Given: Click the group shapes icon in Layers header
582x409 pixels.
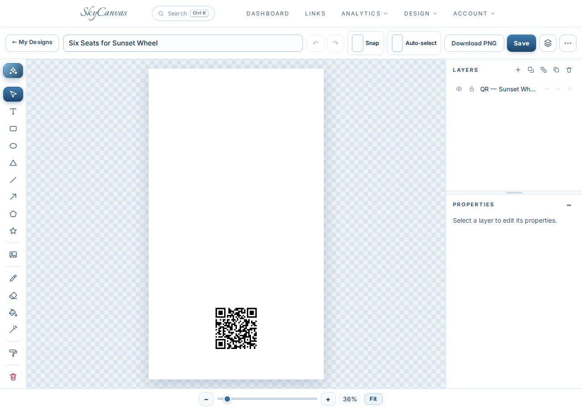Looking at the screenshot, I should coord(543,70).
